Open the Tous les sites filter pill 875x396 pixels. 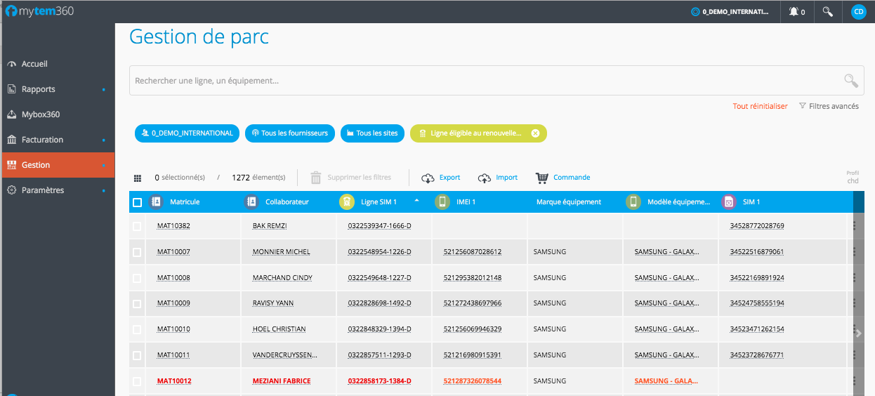(x=372, y=133)
